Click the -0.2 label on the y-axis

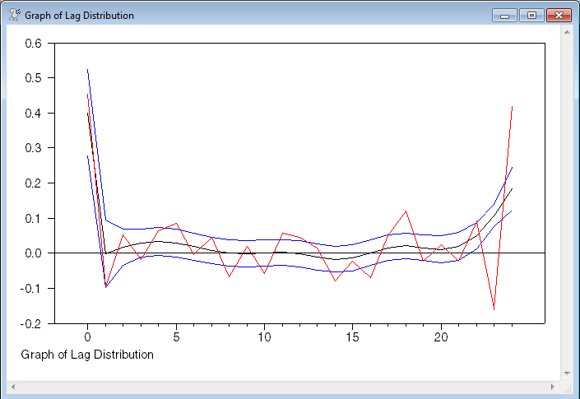[30, 323]
